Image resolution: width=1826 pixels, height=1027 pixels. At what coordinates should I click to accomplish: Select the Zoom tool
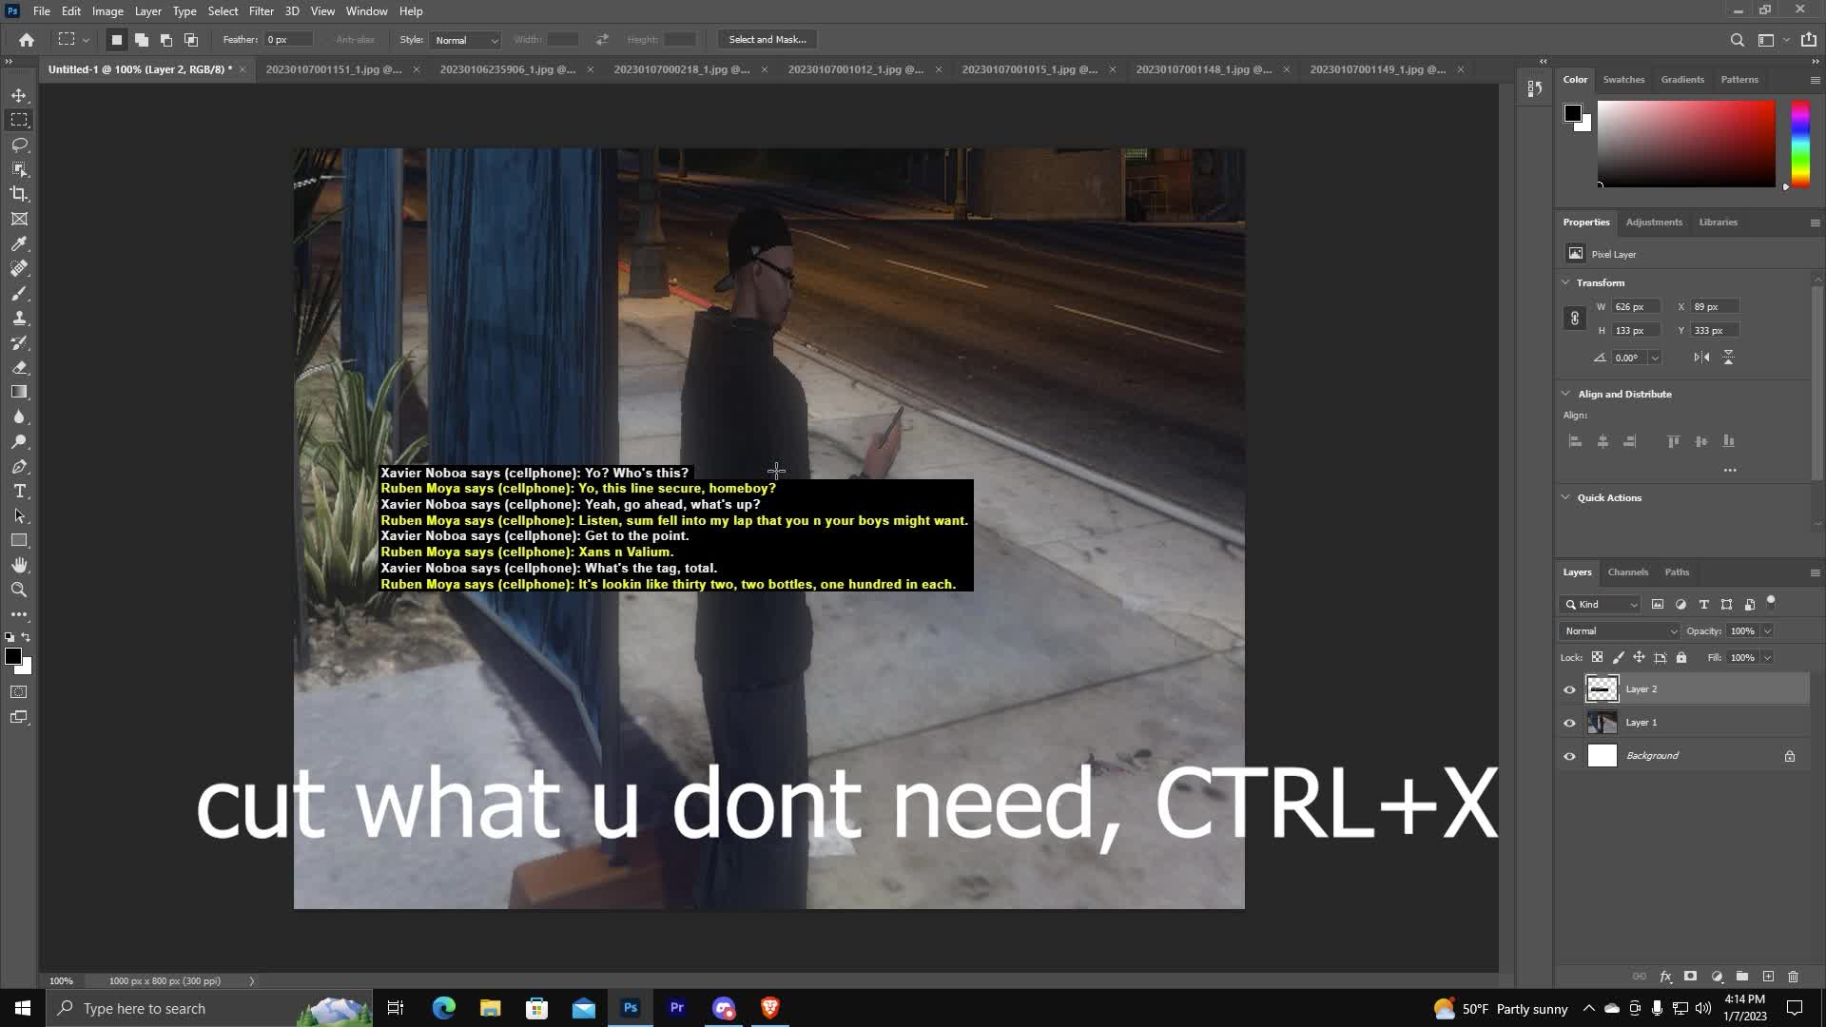click(x=19, y=590)
